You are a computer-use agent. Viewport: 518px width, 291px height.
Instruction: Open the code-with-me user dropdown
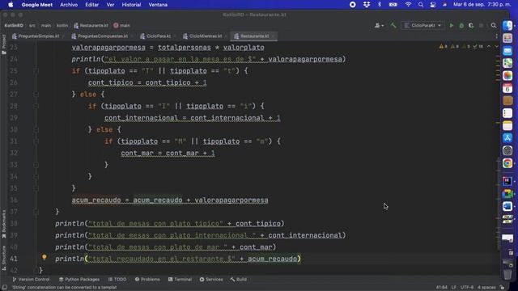click(x=379, y=25)
